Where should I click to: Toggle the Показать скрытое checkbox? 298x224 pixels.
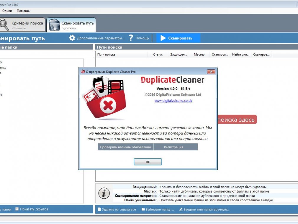[17, 209]
